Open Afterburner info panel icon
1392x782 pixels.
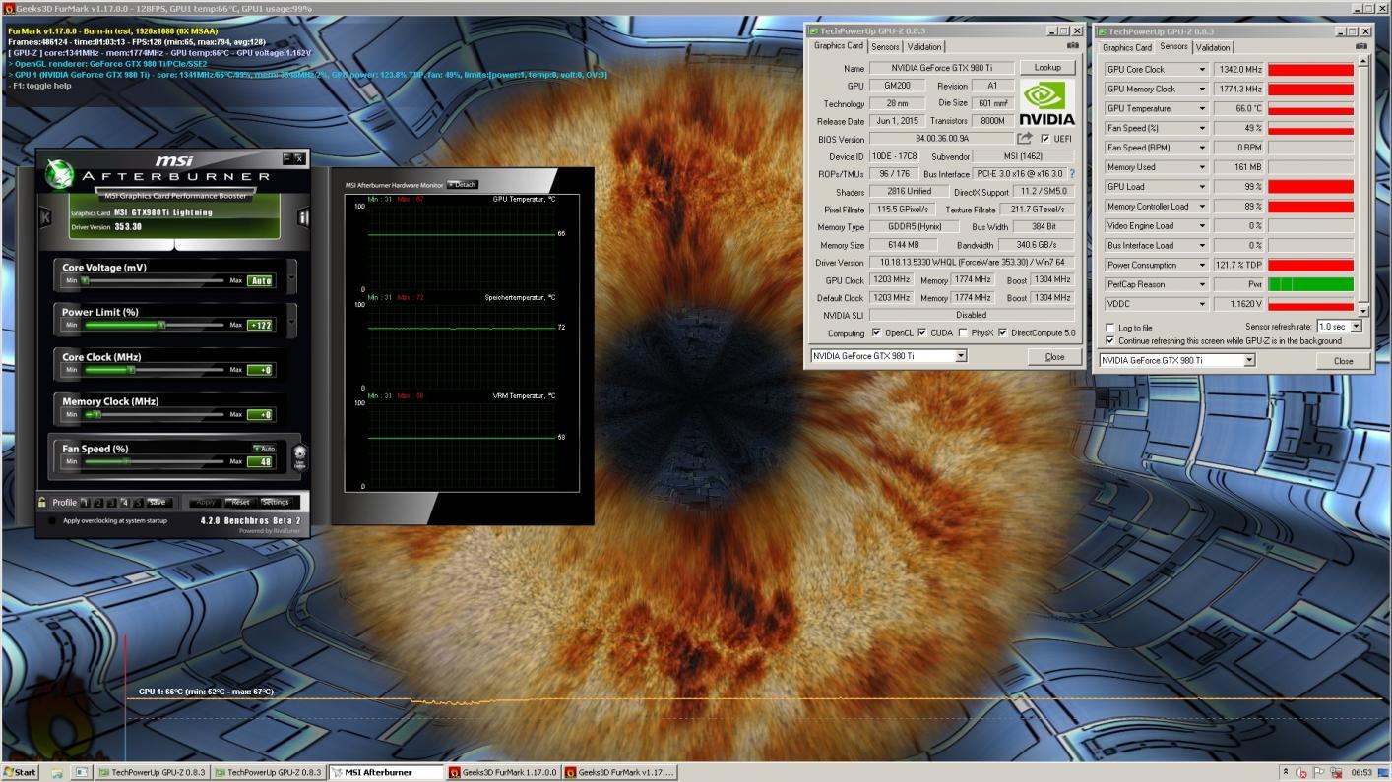coord(303,217)
